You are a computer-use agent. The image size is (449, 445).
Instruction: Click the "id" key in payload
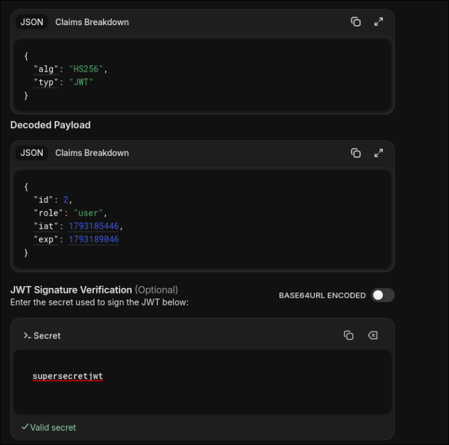[43, 200]
